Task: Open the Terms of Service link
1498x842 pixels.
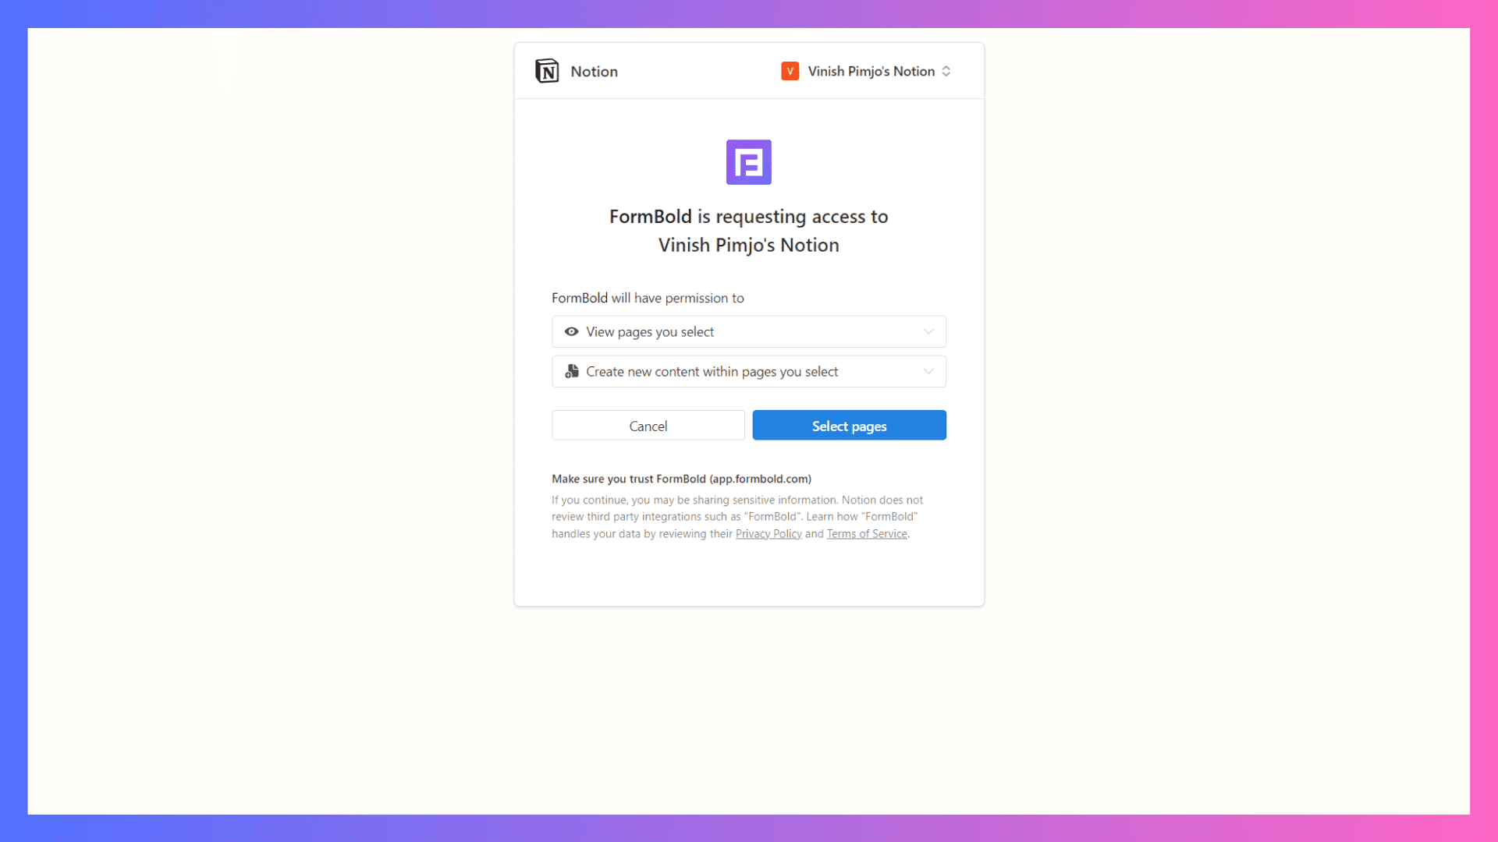Action: tap(867, 534)
